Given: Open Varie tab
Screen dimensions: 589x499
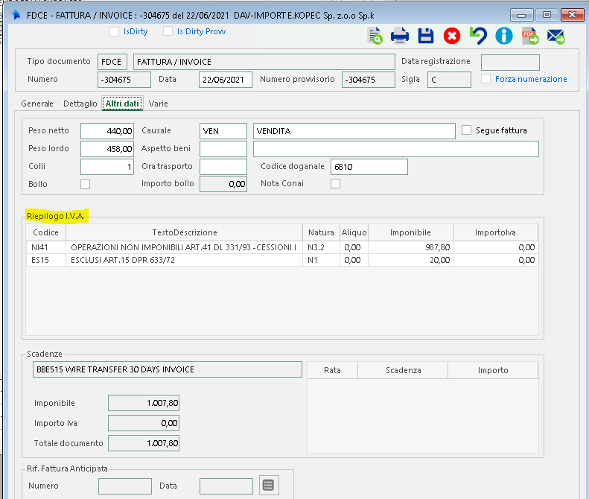Looking at the screenshot, I should pyautogui.click(x=158, y=104).
